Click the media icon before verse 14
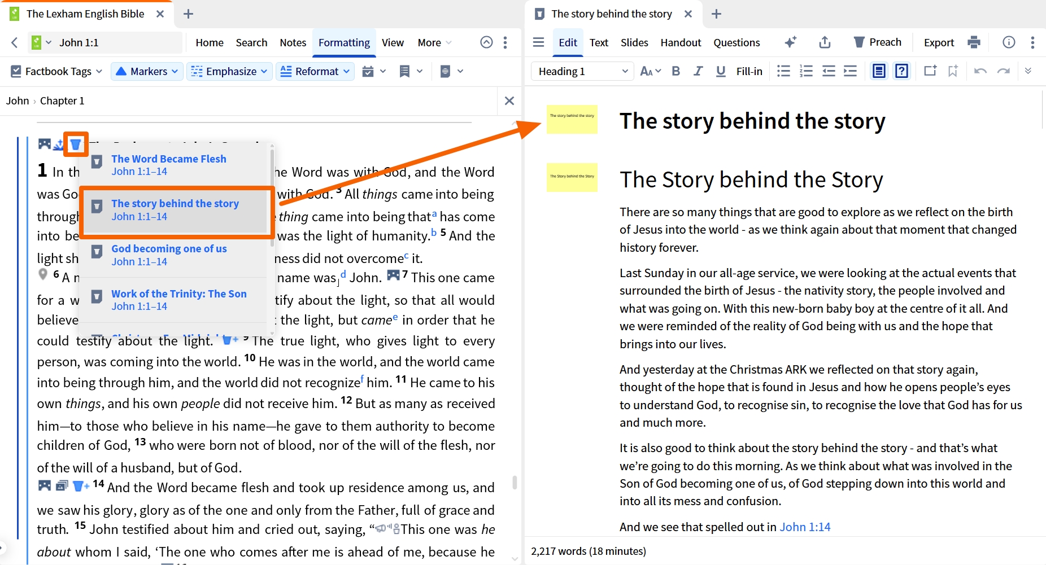Screen dimensions: 1046x565 (x=44, y=485)
